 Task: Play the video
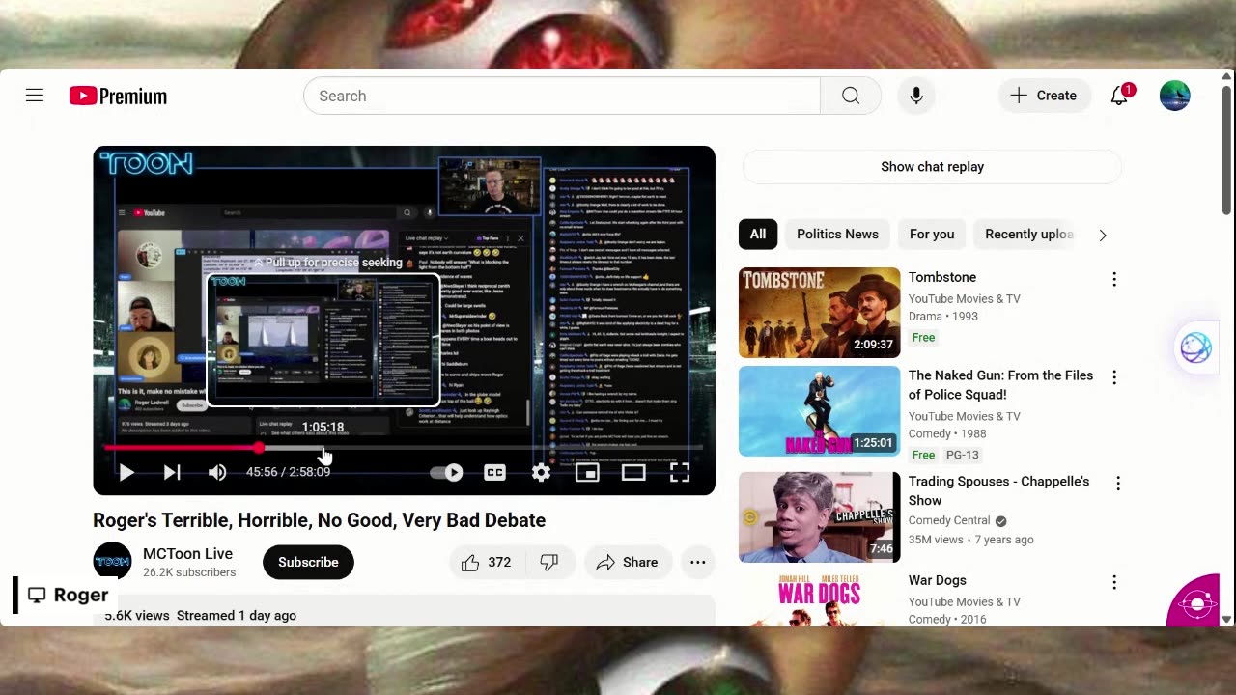126,472
